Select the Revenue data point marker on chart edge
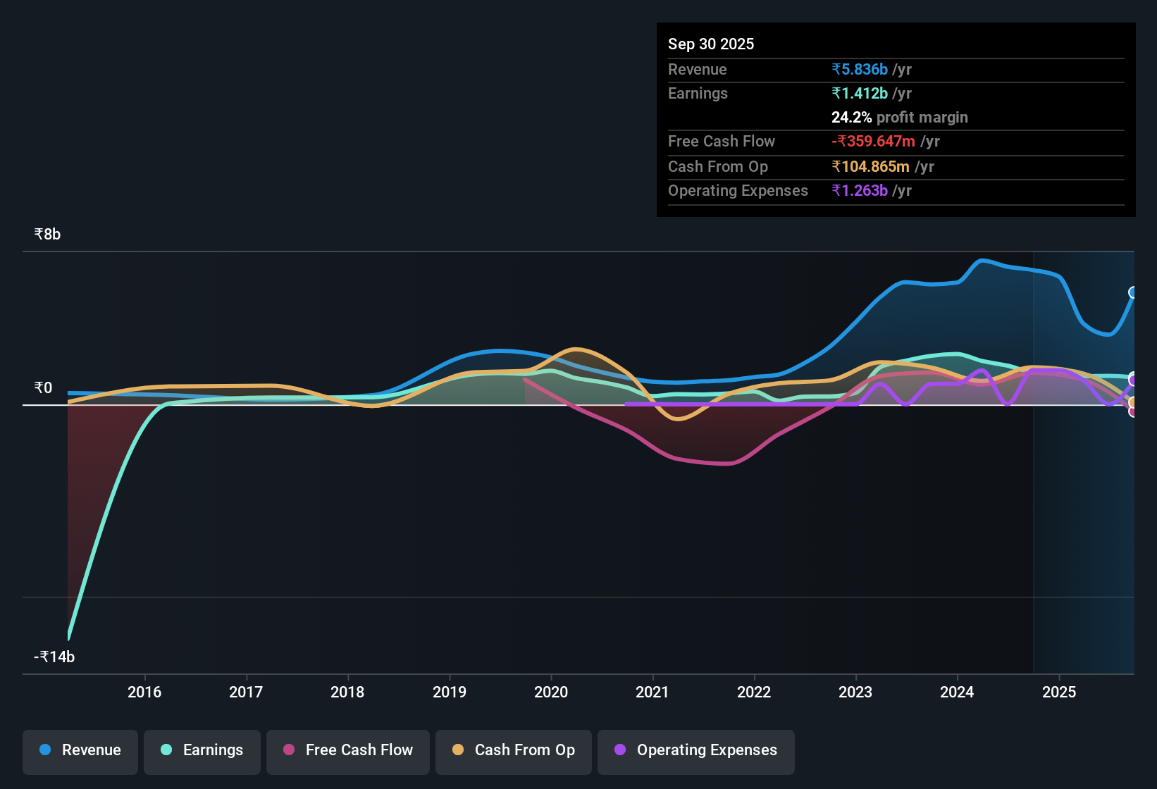Viewport: 1157px width, 789px height. point(1133,294)
